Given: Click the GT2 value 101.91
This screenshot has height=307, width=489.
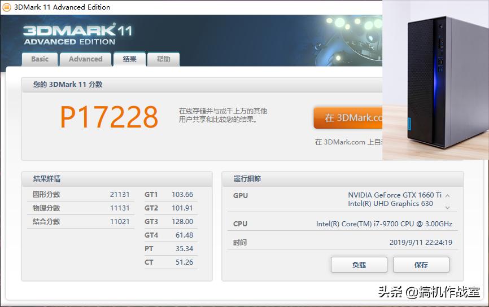Looking at the screenshot, I should click(182, 208).
